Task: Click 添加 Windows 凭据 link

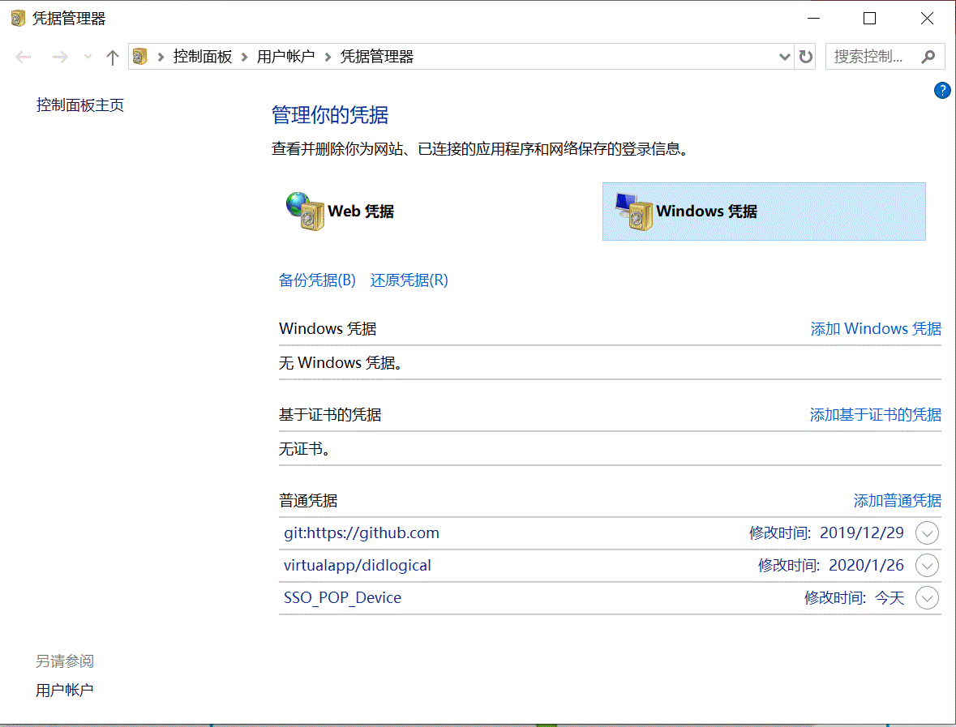Action: (876, 329)
